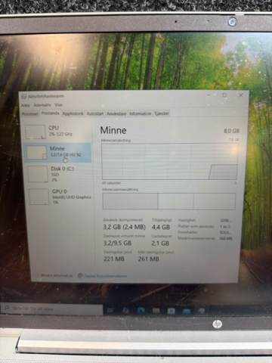Select the CPU performance item
The width and height of the screenshot is (272, 363).
point(57,132)
